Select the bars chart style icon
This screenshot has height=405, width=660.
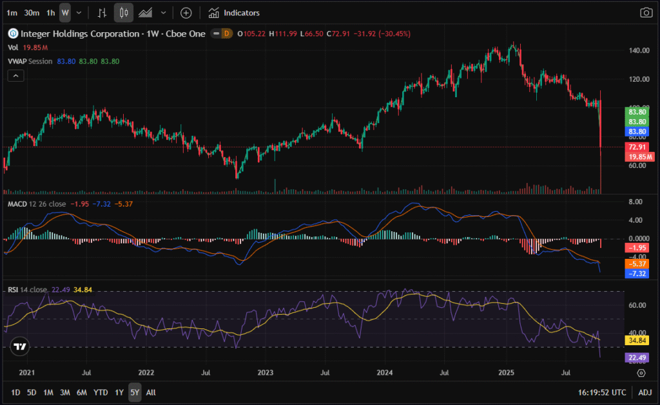point(102,12)
